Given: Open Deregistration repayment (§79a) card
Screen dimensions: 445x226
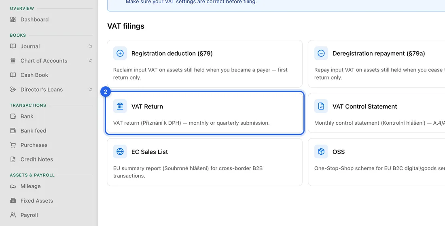Looking at the screenshot, I should pyautogui.click(x=376, y=64).
